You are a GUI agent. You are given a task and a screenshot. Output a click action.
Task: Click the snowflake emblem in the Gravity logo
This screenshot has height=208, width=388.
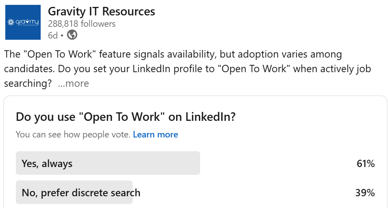tap(12, 21)
